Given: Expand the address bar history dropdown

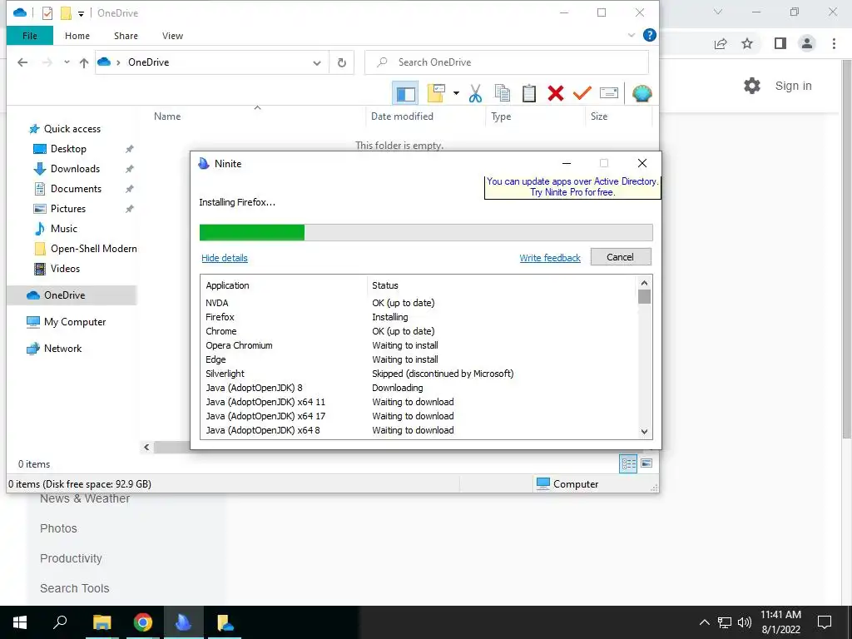Looking at the screenshot, I should click(317, 62).
